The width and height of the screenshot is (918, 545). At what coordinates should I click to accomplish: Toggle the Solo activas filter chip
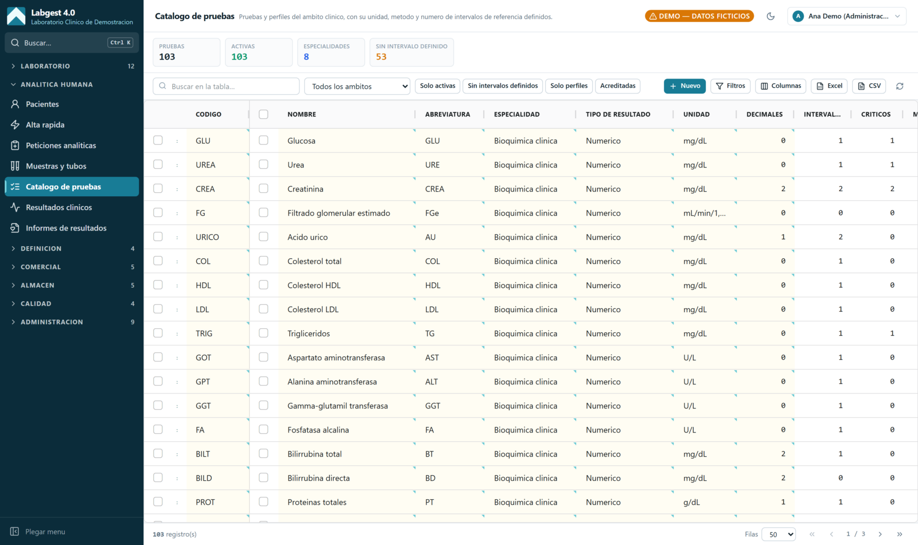coord(437,86)
